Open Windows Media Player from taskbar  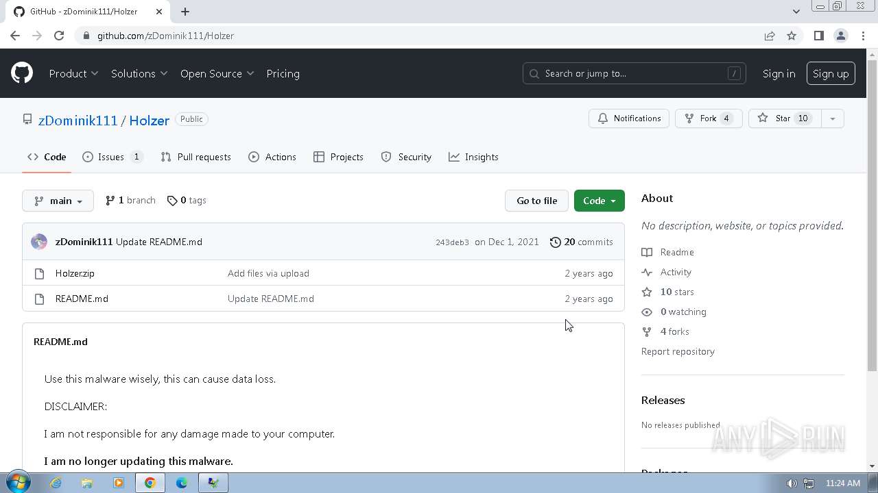119,483
